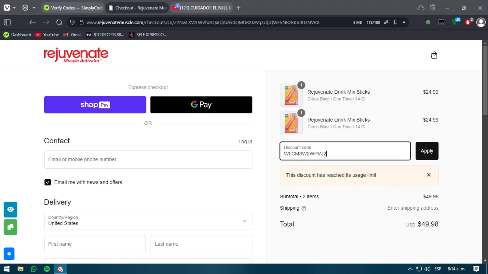
Task: Open the user profile avatar
Action: tap(481, 22)
